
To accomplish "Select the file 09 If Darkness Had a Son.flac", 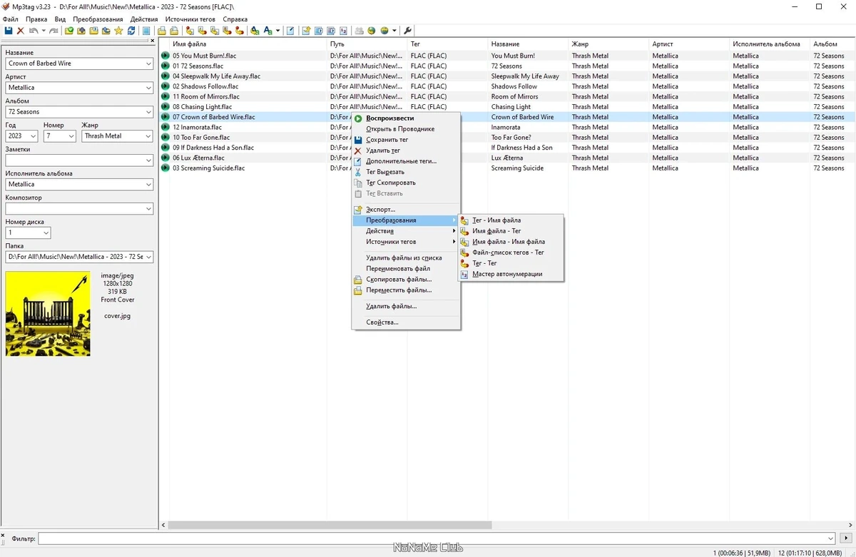I will tap(213, 148).
